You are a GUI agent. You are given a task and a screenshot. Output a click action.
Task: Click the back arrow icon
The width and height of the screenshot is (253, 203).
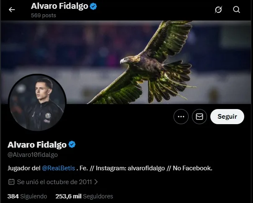point(12,10)
